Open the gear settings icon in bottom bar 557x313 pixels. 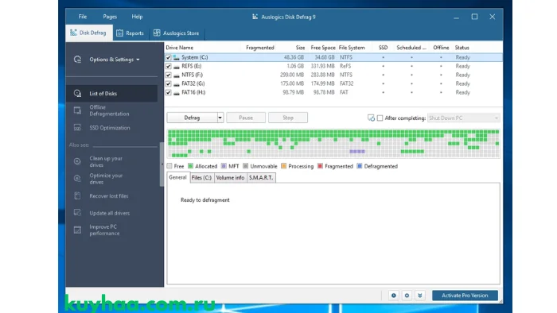tap(407, 296)
